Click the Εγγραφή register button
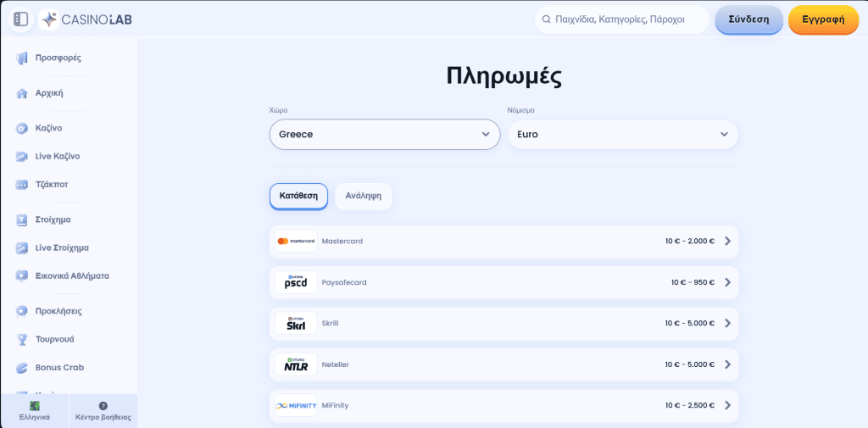This screenshot has width=868, height=428. pyautogui.click(x=823, y=19)
